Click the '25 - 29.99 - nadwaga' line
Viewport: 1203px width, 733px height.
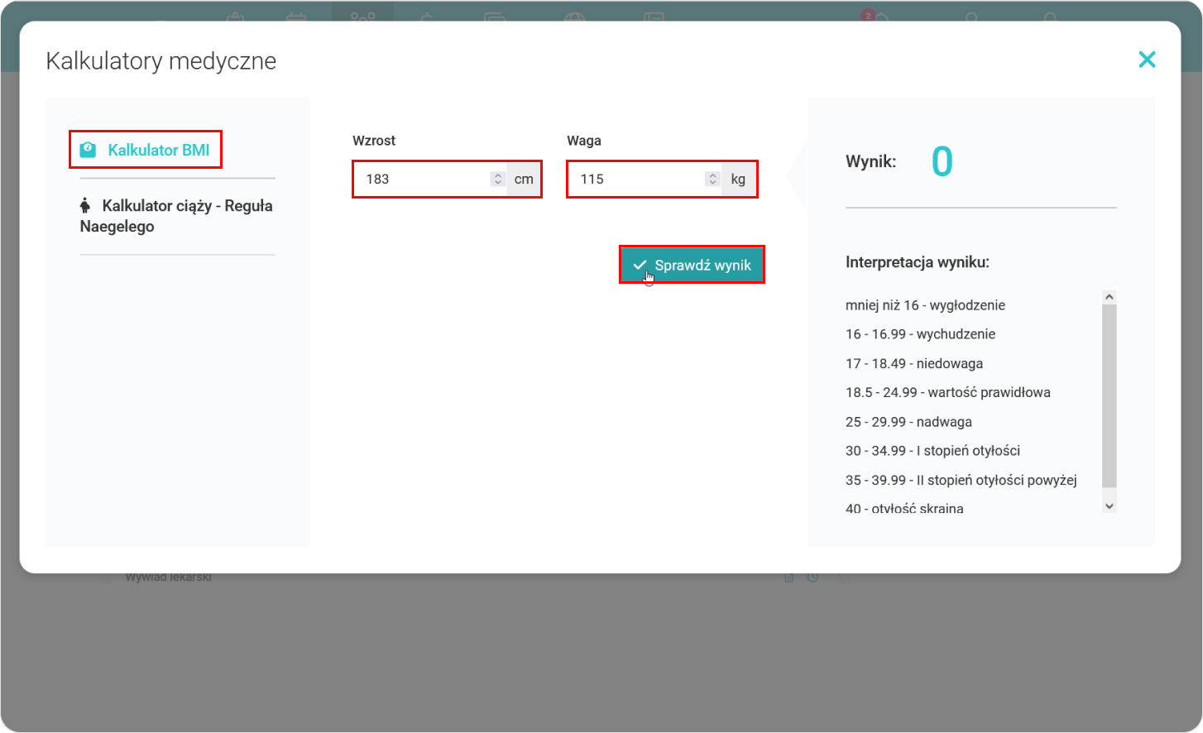pyautogui.click(x=908, y=422)
